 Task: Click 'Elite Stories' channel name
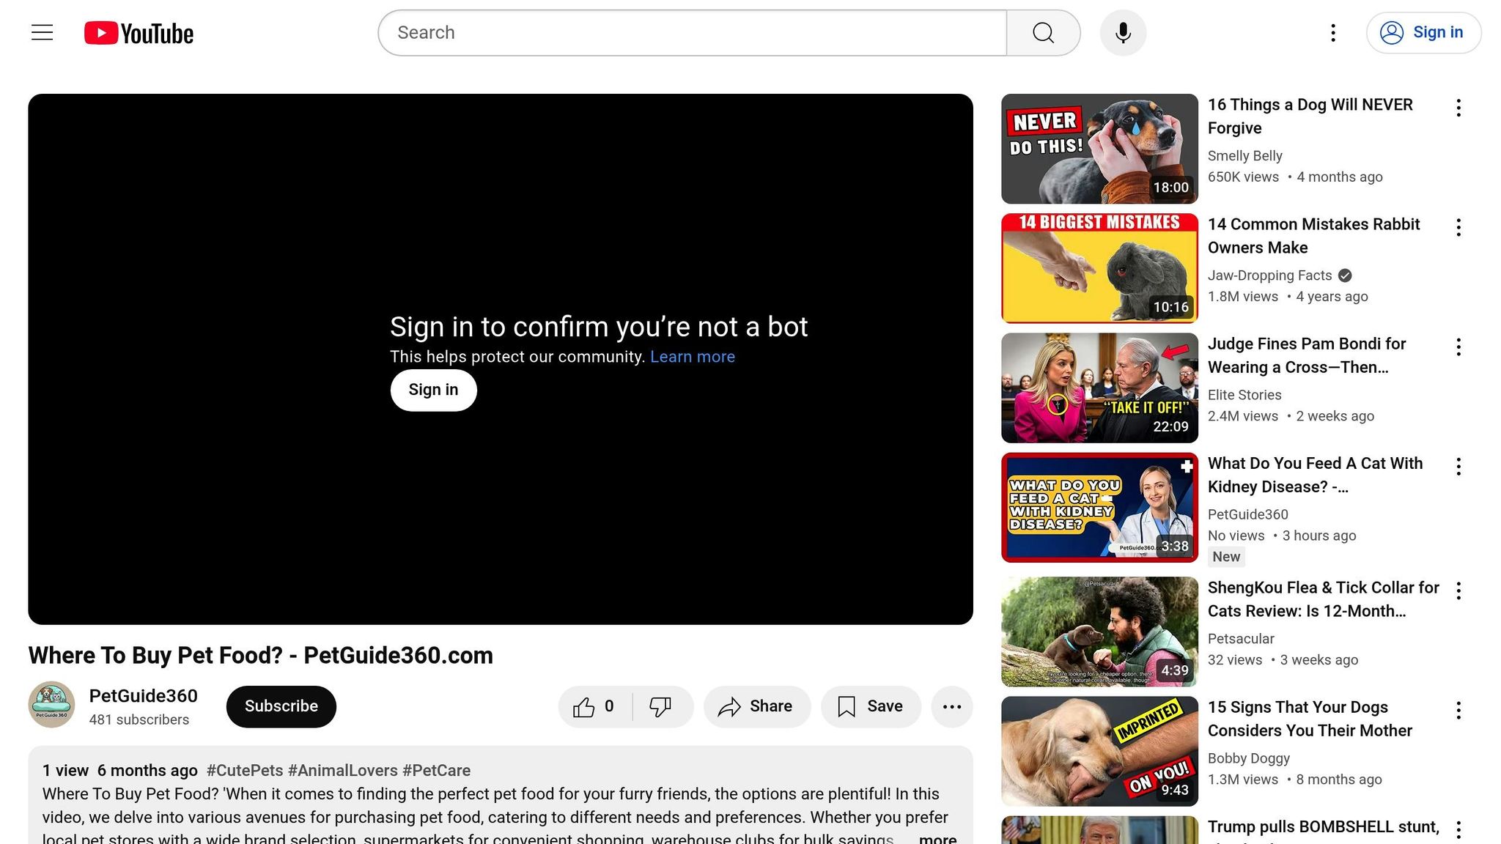click(1244, 395)
